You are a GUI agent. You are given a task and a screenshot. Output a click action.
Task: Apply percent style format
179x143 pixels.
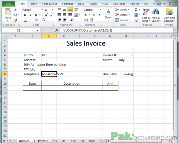[x=94, y=15]
